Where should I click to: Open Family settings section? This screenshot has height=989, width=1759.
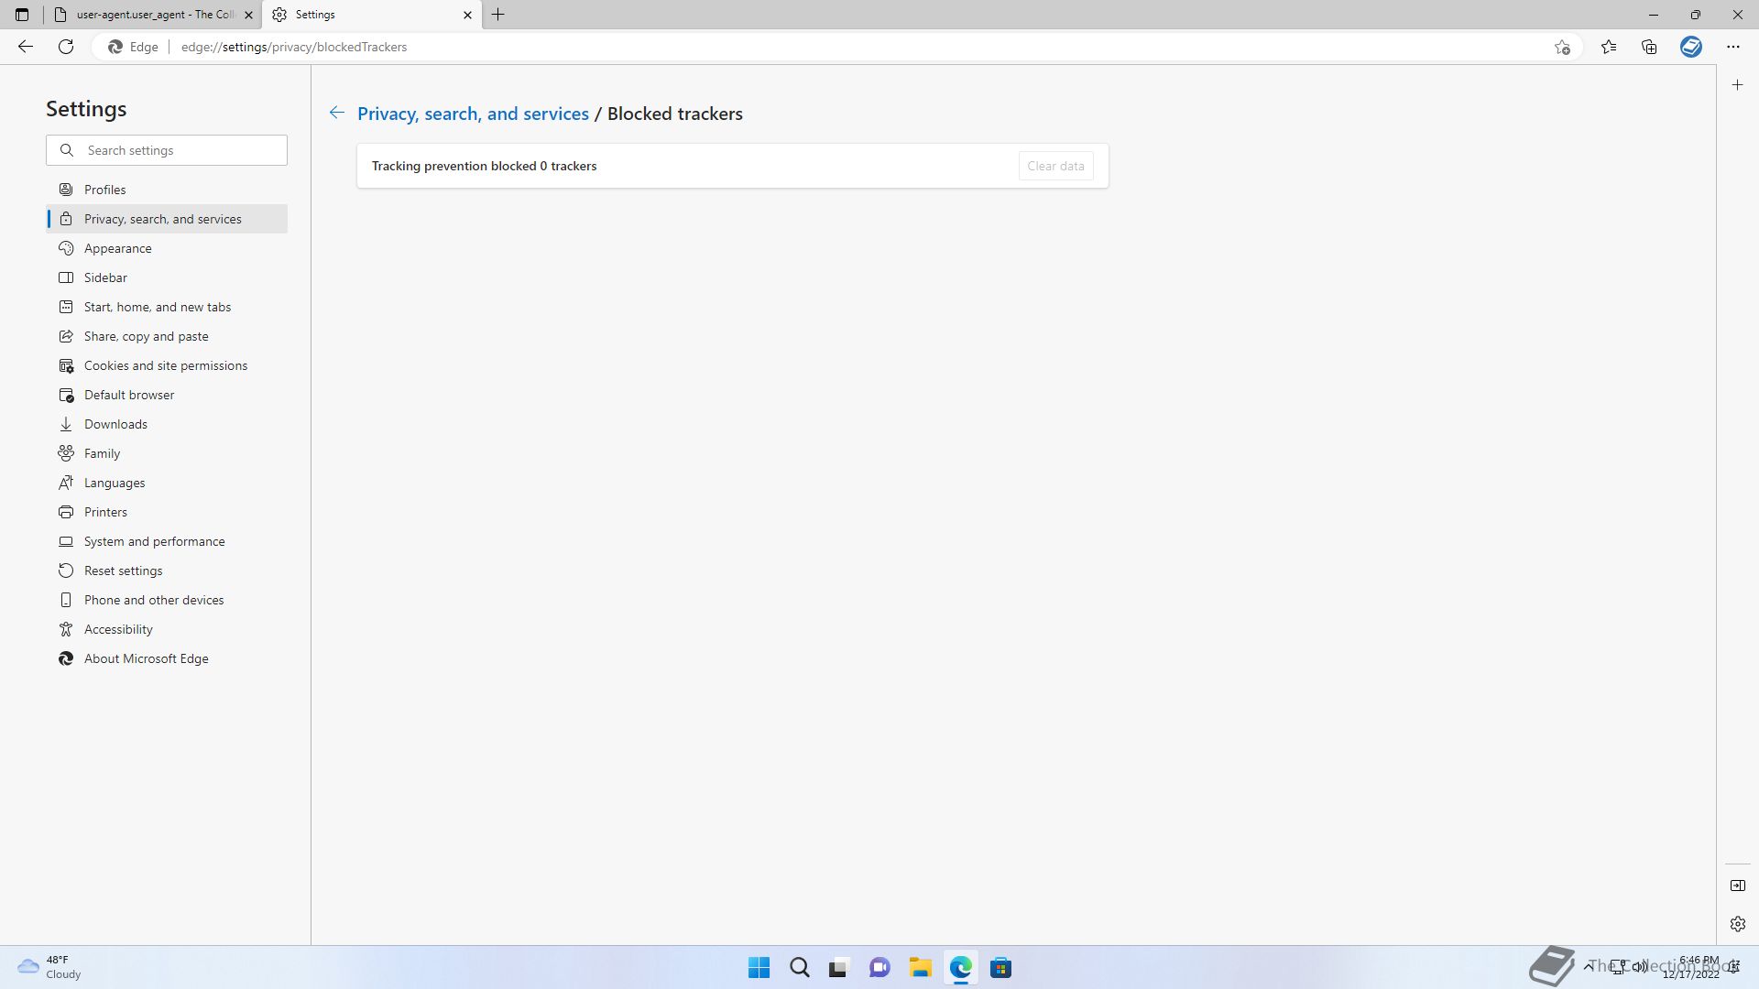click(167, 453)
